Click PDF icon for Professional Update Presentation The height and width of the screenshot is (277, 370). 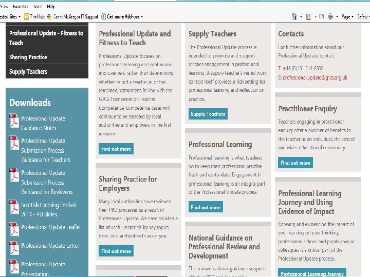click(x=14, y=266)
